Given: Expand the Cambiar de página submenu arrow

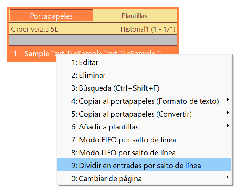Looking at the screenshot, I should [228, 177].
